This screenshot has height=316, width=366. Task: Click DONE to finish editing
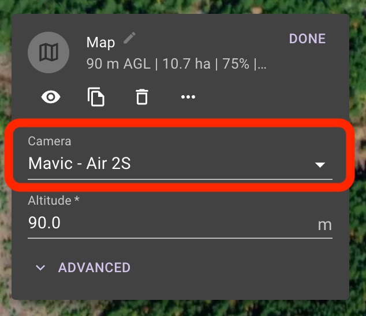[x=307, y=39]
